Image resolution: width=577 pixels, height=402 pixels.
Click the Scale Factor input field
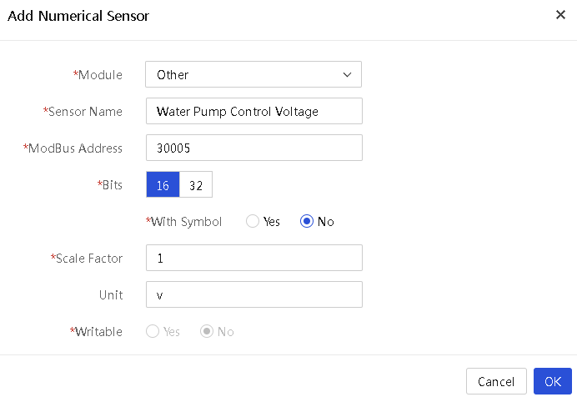point(254,258)
